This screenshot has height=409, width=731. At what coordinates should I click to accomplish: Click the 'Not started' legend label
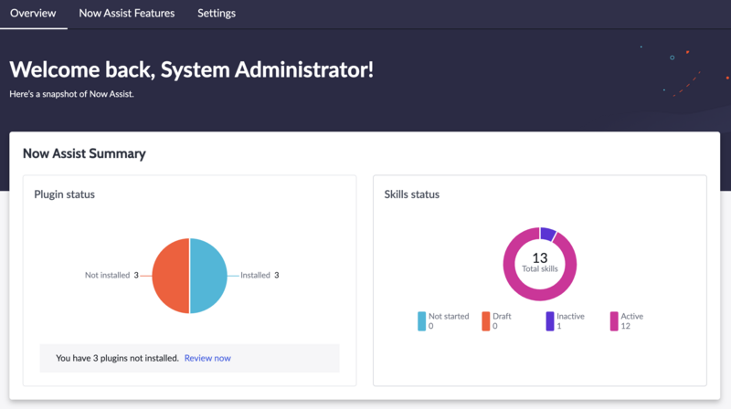449,316
